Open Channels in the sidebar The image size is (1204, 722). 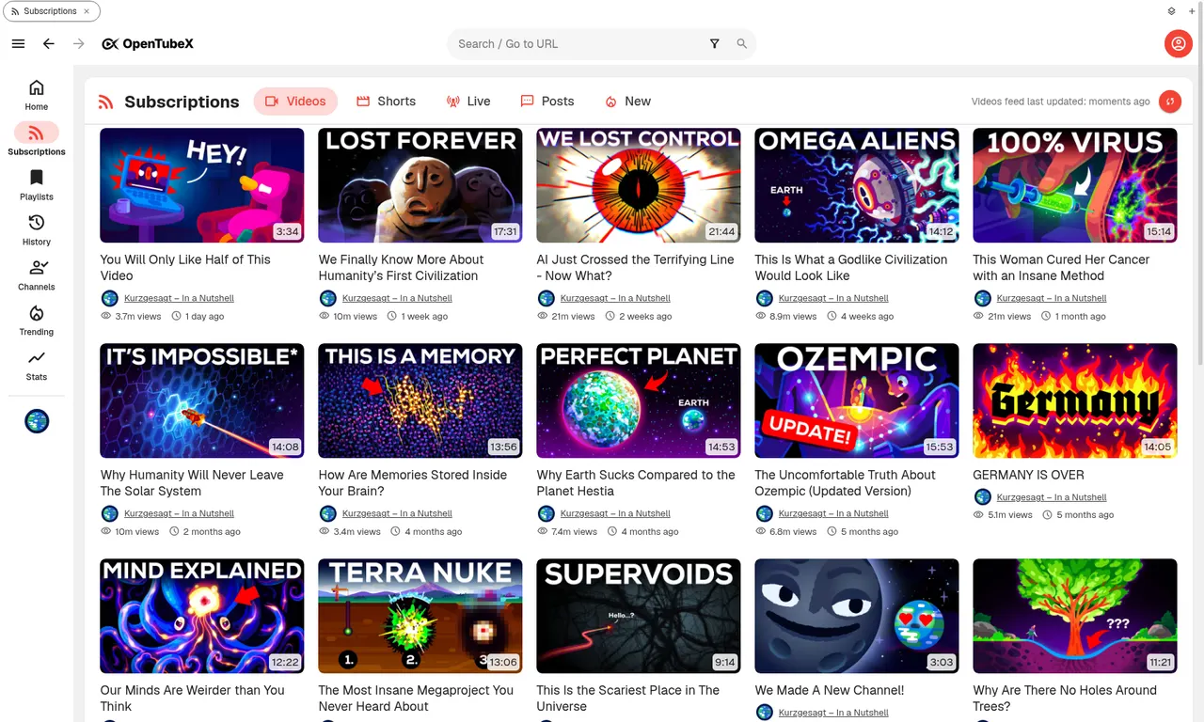tap(37, 275)
